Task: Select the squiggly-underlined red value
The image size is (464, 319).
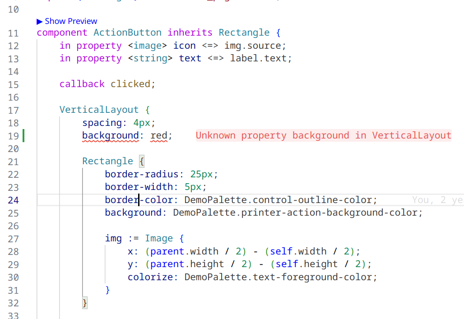Action: (x=160, y=135)
